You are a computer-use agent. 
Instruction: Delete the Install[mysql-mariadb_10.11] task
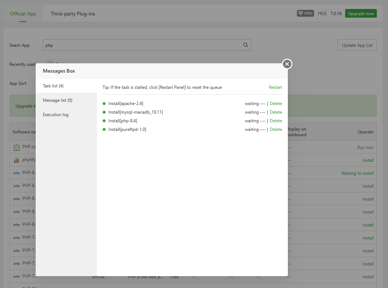276,112
